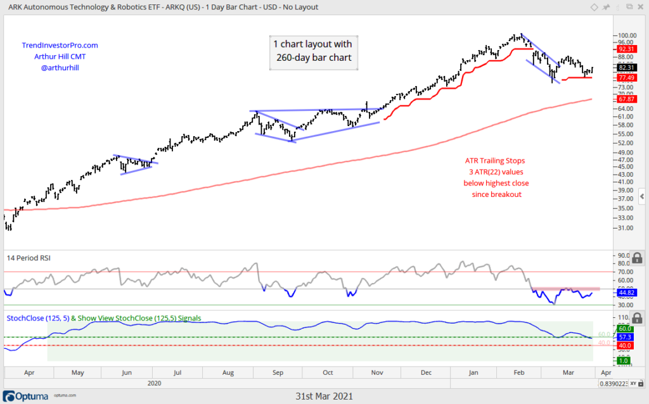Screen dimensions: 649x404
Task: Click the save icon beside the XY button
Action: [x=641, y=383]
